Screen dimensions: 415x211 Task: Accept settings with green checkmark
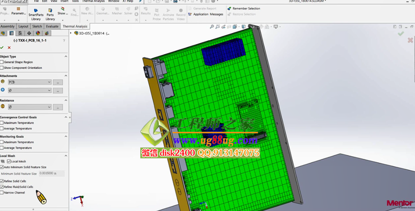point(2,48)
